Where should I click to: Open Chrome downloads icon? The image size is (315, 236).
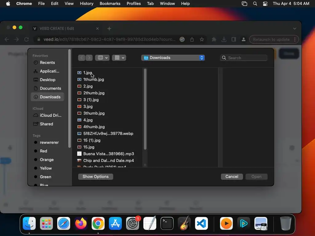pos(224,39)
